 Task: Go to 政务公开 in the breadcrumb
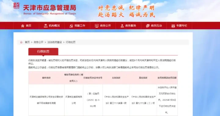click(x=38, y=42)
